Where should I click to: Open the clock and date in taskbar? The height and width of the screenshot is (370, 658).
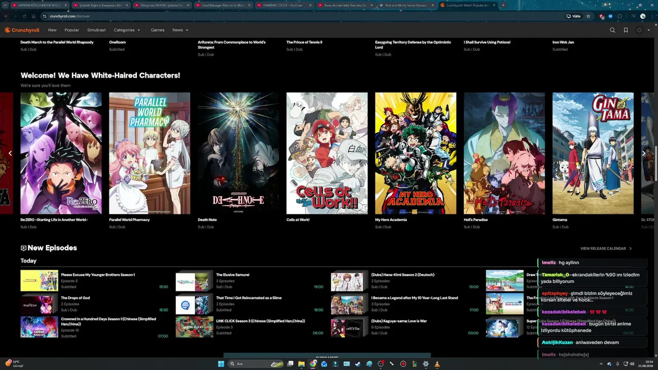point(646,364)
